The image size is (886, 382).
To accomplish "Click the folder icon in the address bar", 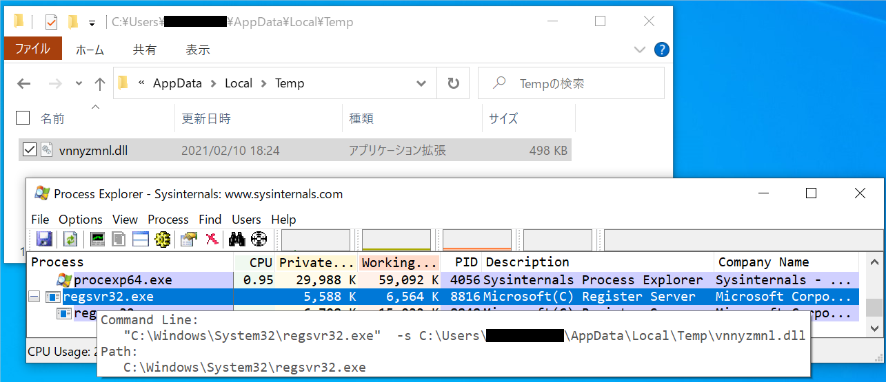I will [123, 83].
